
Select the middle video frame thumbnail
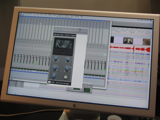pyautogui.click(x=128, y=41)
